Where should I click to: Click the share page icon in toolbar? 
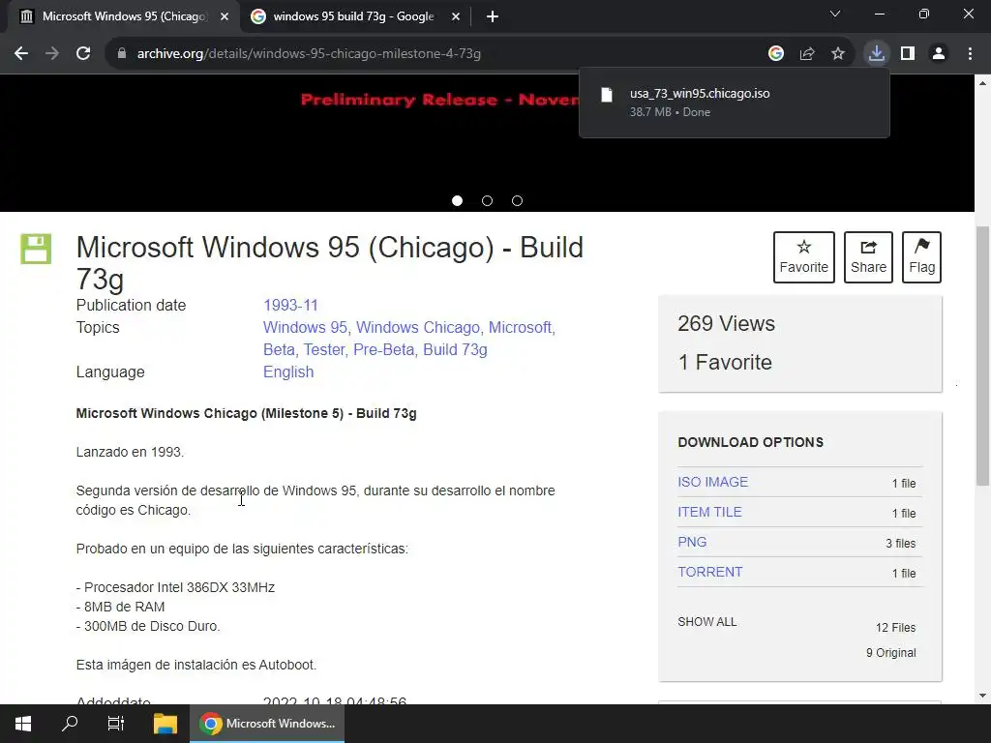pos(807,54)
